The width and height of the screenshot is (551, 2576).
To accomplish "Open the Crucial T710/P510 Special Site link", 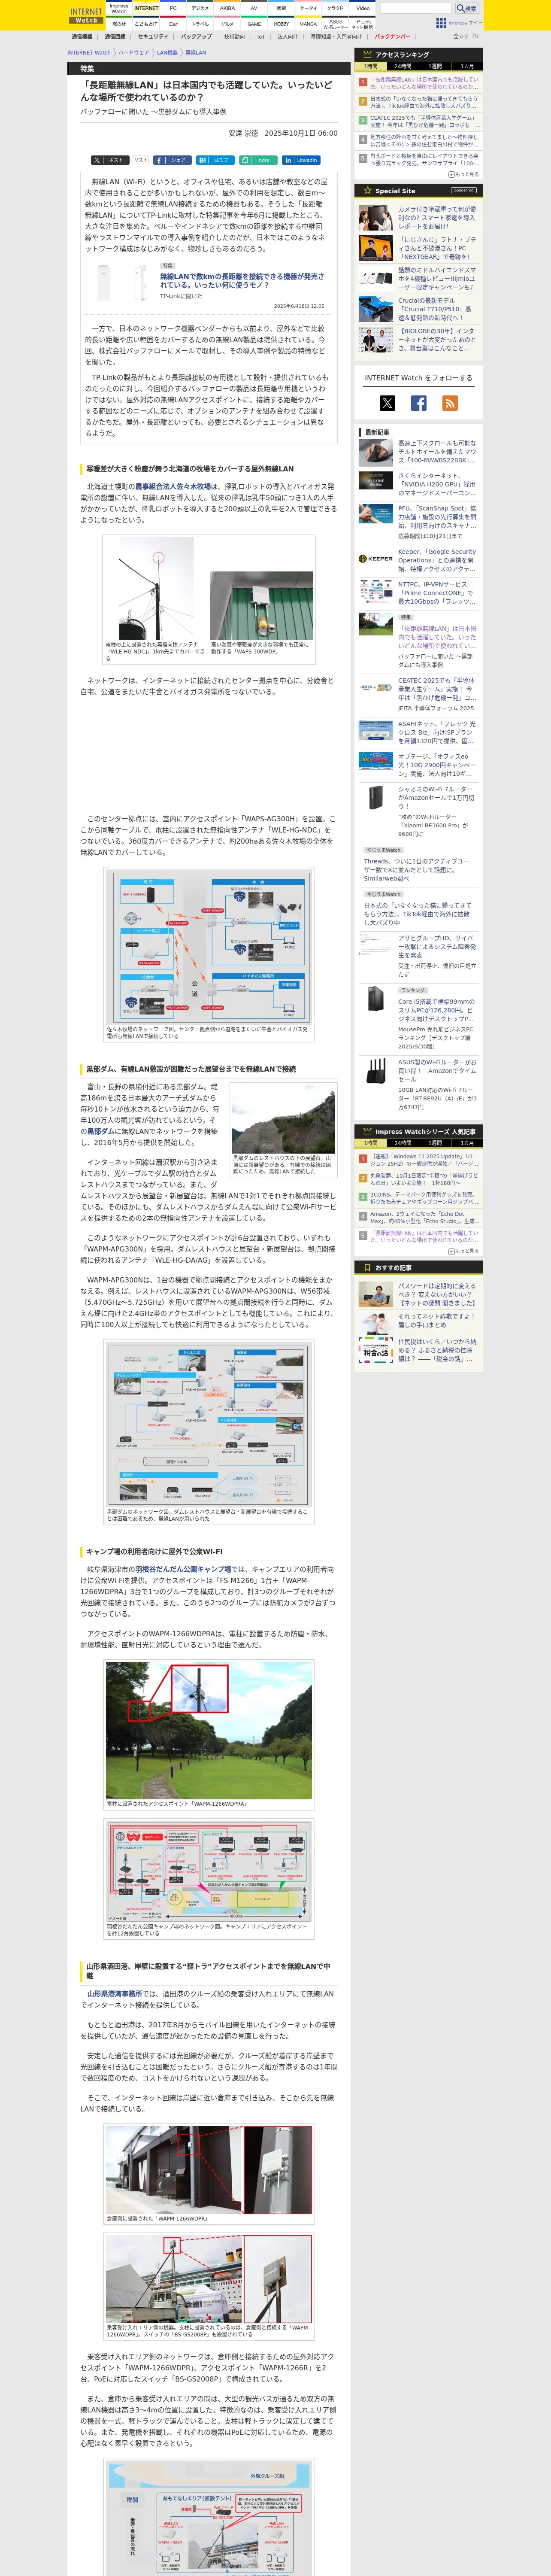I will [436, 309].
